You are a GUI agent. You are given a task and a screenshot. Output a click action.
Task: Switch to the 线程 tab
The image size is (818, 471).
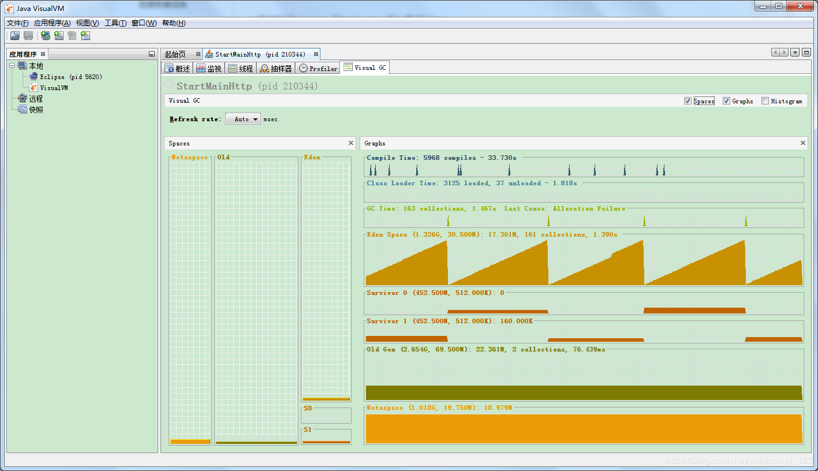240,68
